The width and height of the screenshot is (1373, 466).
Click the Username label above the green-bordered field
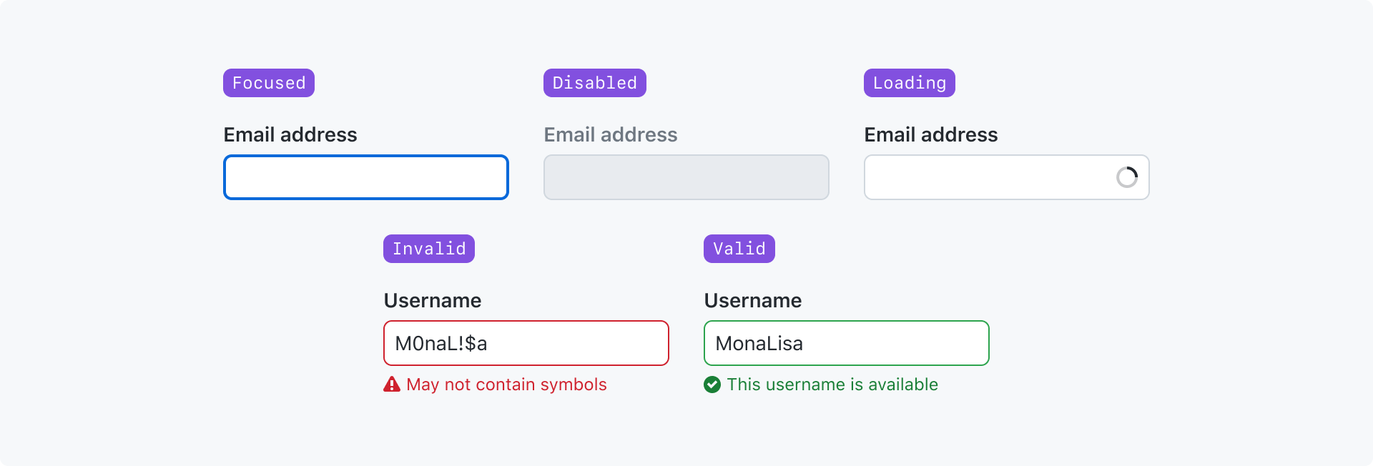753,300
